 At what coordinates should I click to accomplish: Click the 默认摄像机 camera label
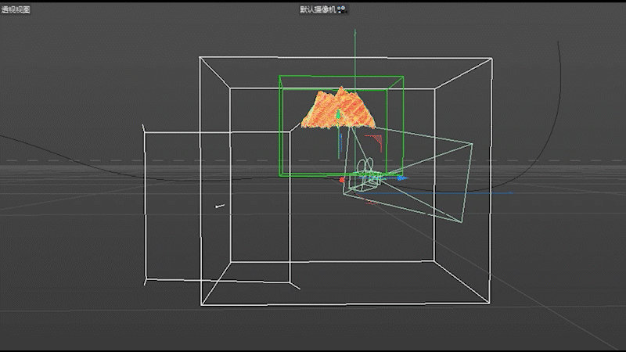(318, 9)
